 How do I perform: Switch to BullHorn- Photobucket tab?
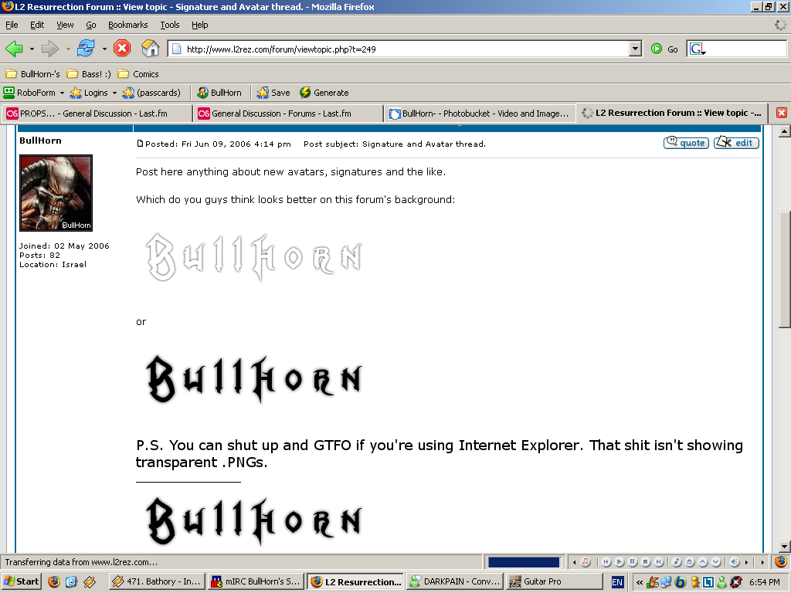point(479,114)
